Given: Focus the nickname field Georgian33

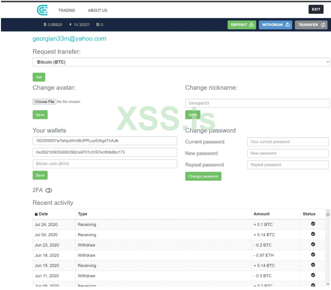Looking at the screenshot, I should coord(258,103).
